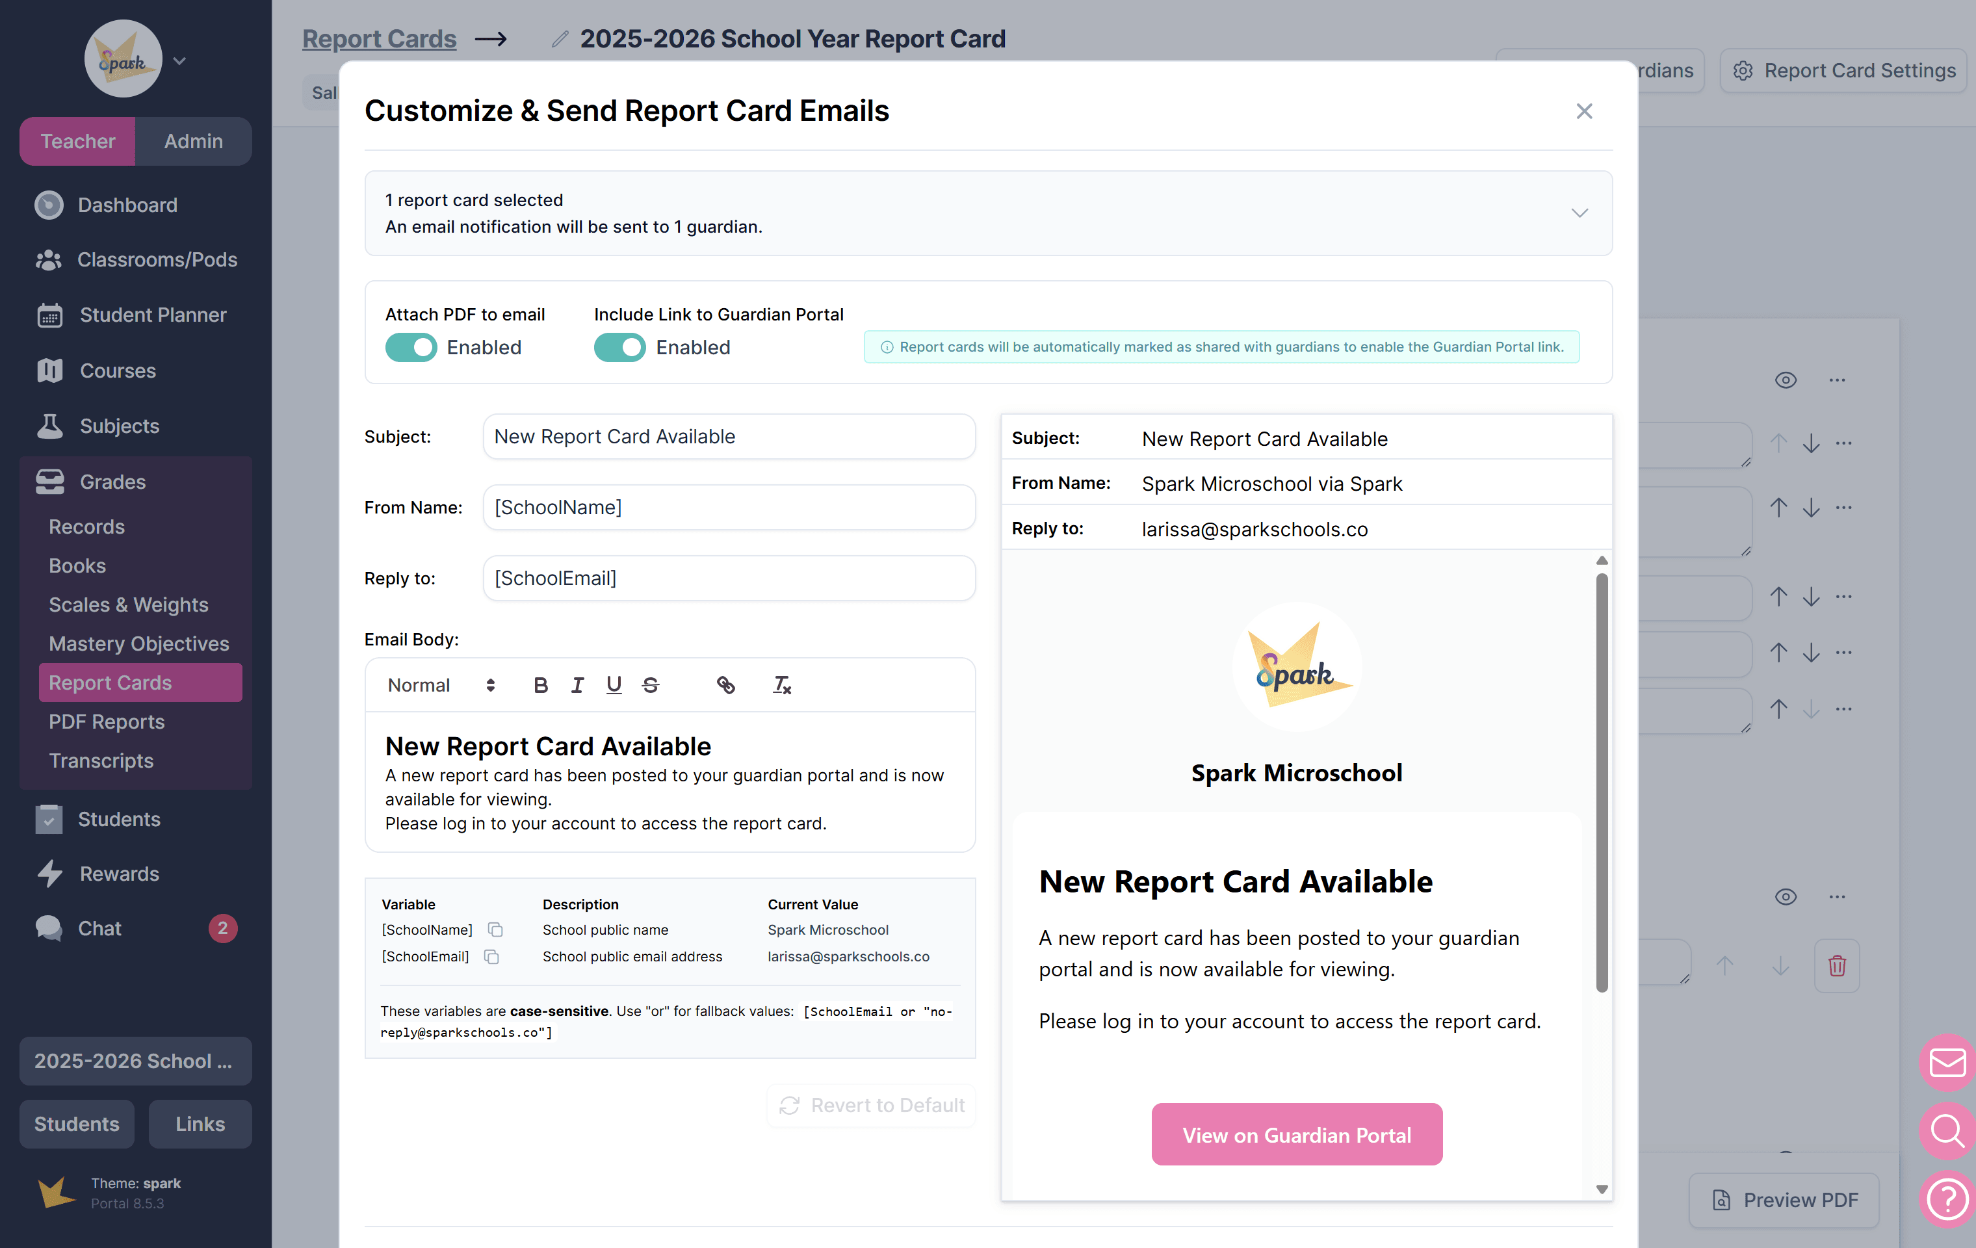Open Report Card Settings
The image size is (1976, 1248).
1844,71
